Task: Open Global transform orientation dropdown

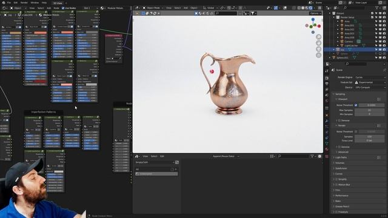Action: coord(210,8)
